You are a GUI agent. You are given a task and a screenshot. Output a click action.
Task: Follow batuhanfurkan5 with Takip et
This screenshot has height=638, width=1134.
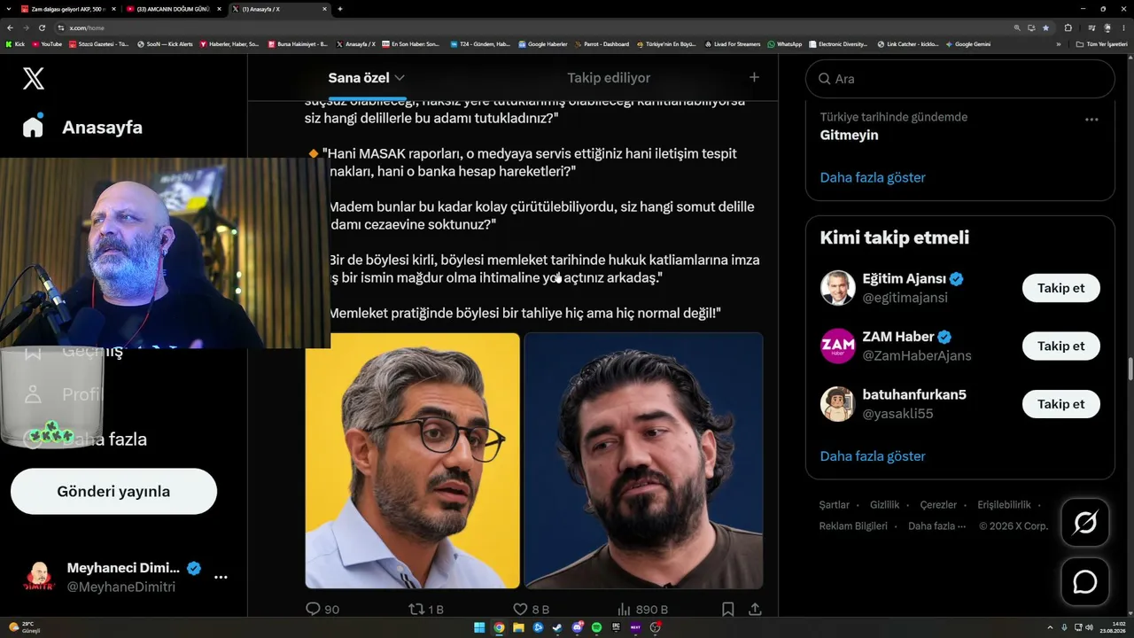click(1061, 404)
